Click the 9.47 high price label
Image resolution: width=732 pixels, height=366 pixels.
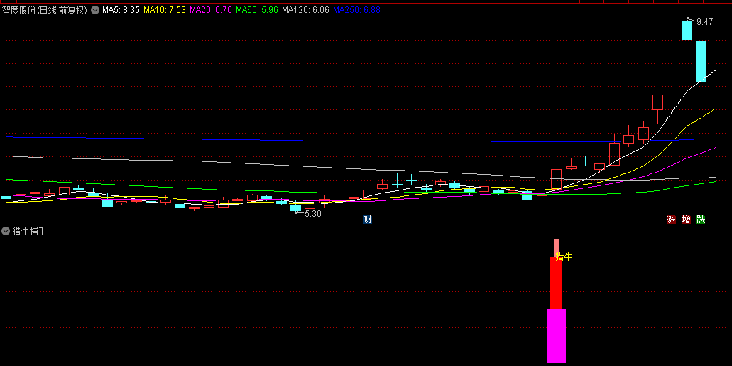click(704, 21)
